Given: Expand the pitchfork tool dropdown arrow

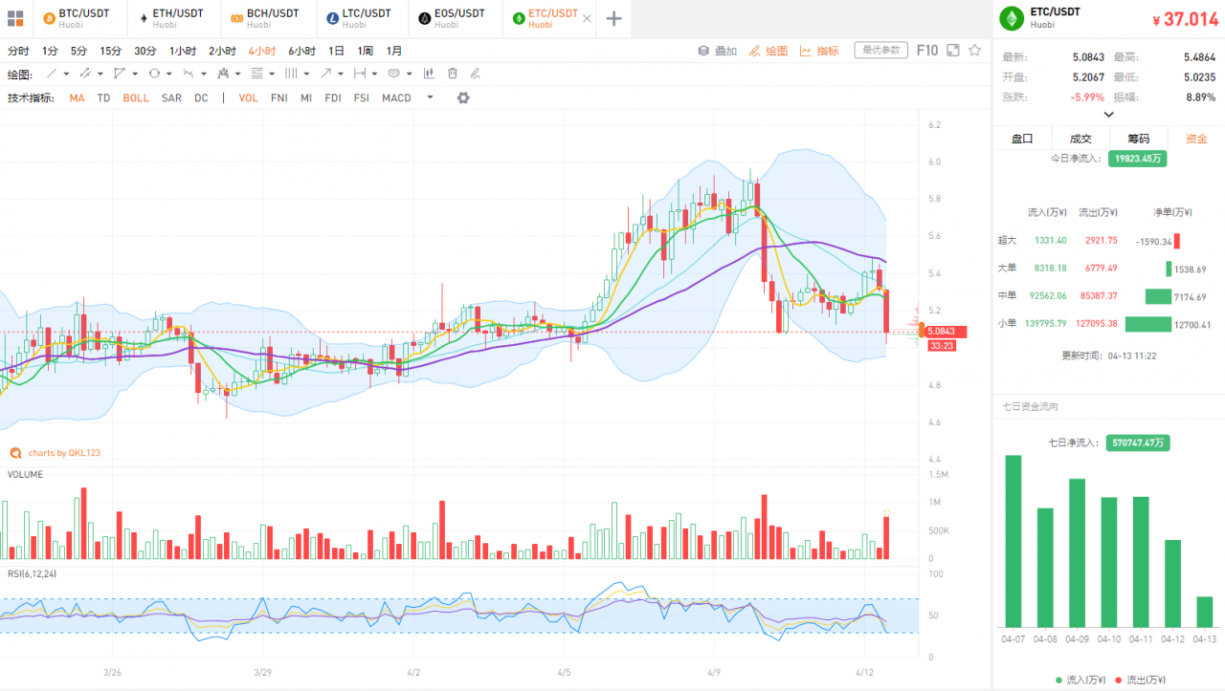Looking at the screenshot, I should pyautogui.click(x=237, y=75).
